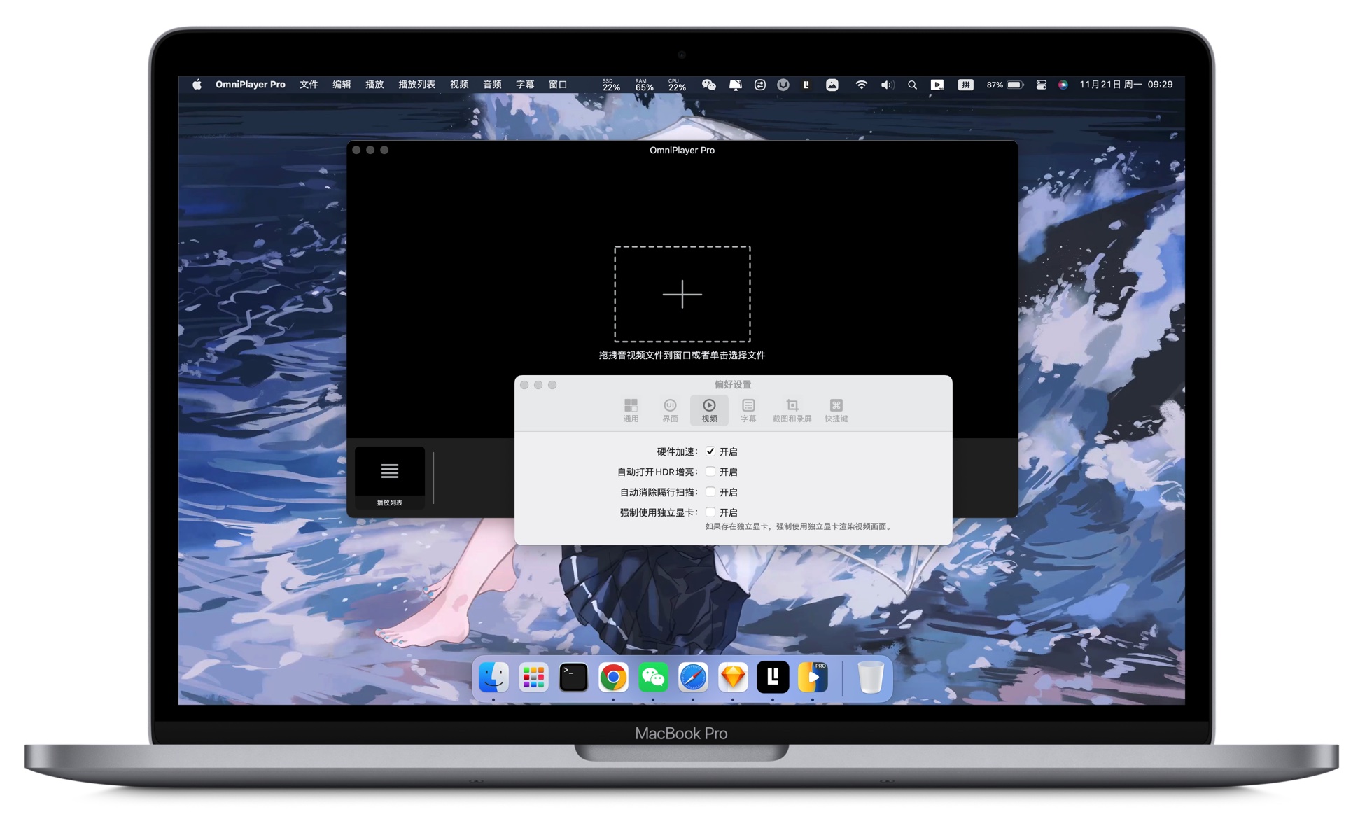1365x819 pixels.
Task: Open Trash from the Dock
Action: point(870,677)
